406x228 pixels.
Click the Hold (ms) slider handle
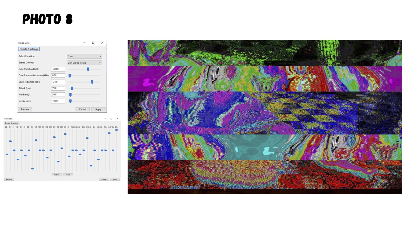pyautogui.click(x=70, y=95)
